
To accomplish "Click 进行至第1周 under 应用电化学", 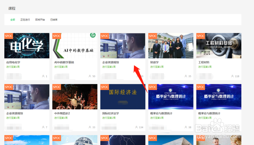I will (13, 67).
